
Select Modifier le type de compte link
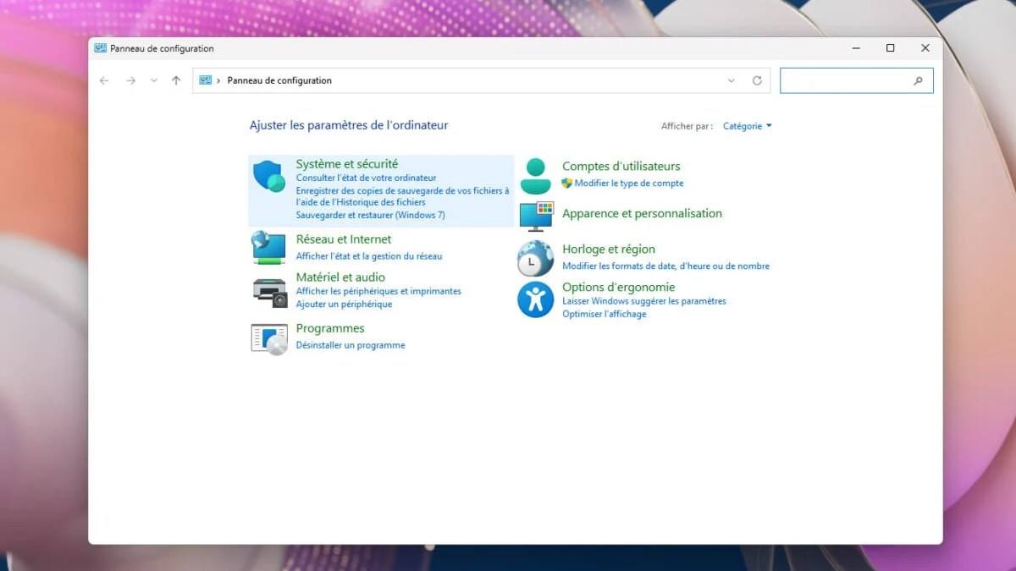coord(629,183)
